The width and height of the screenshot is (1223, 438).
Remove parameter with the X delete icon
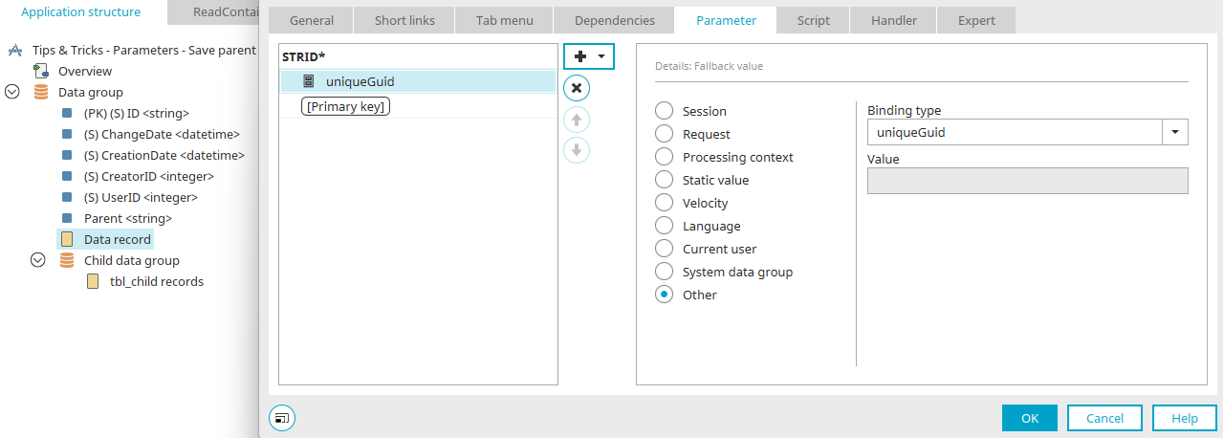click(577, 88)
